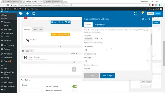Open New menu in admin bar
165x93 pixels.
tap(27, 9)
